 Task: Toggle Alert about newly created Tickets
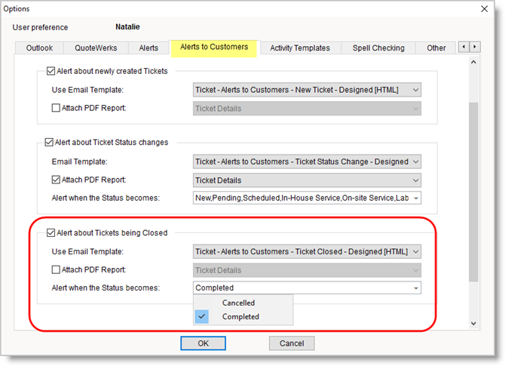tap(50, 72)
